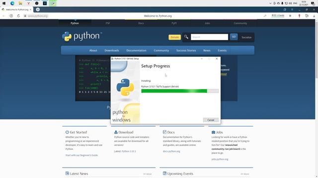Screen dimensions: 318x178
Task: Click the www.python.org address field
Action: click(x=38, y=16)
